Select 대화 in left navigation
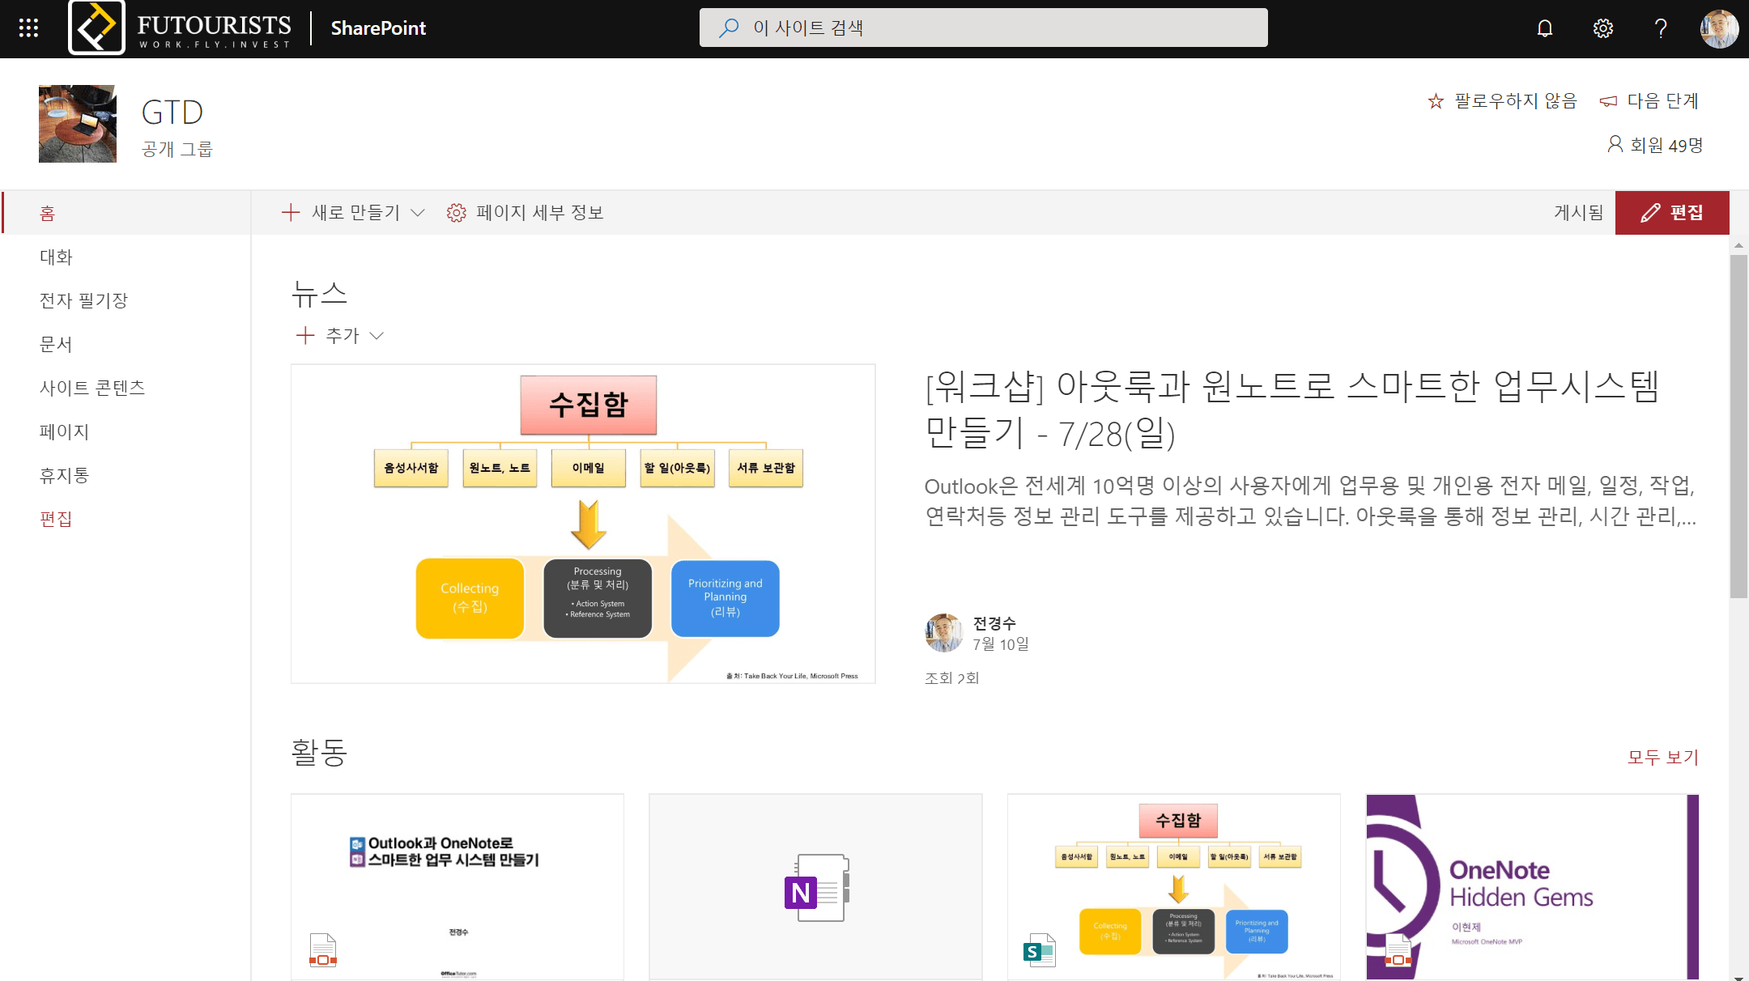This screenshot has height=981, width=1749. tap(56, 257)
